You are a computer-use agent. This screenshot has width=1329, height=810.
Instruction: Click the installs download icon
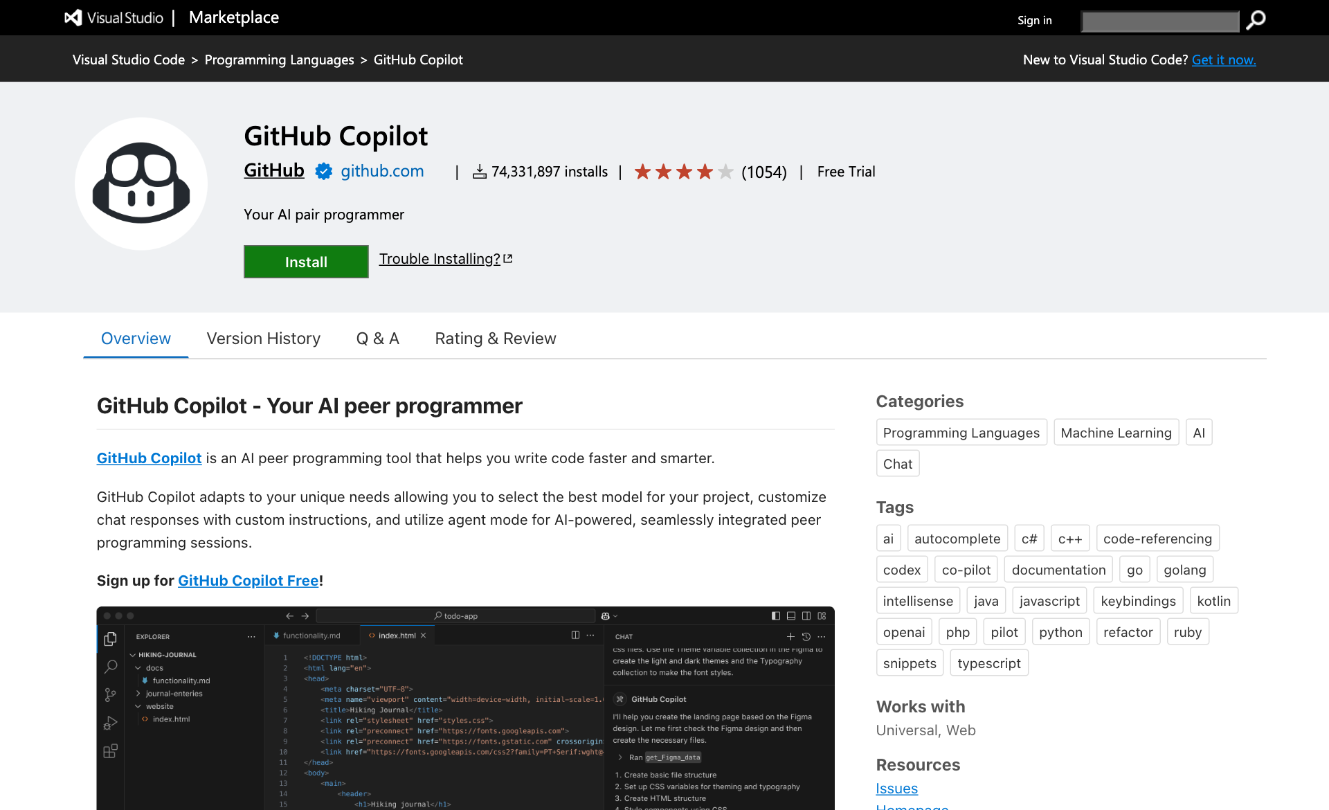coord(480,172)
